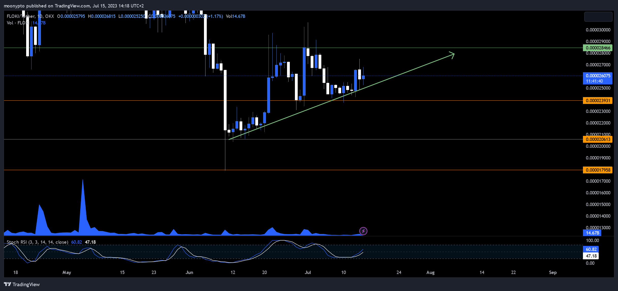Click the high value H0.000026815

pyautogui.click(x=102, y=16)
